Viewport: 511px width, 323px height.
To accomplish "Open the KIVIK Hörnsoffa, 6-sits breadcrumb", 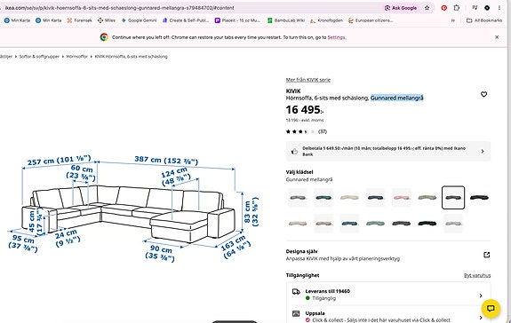I will click(131, 56).
